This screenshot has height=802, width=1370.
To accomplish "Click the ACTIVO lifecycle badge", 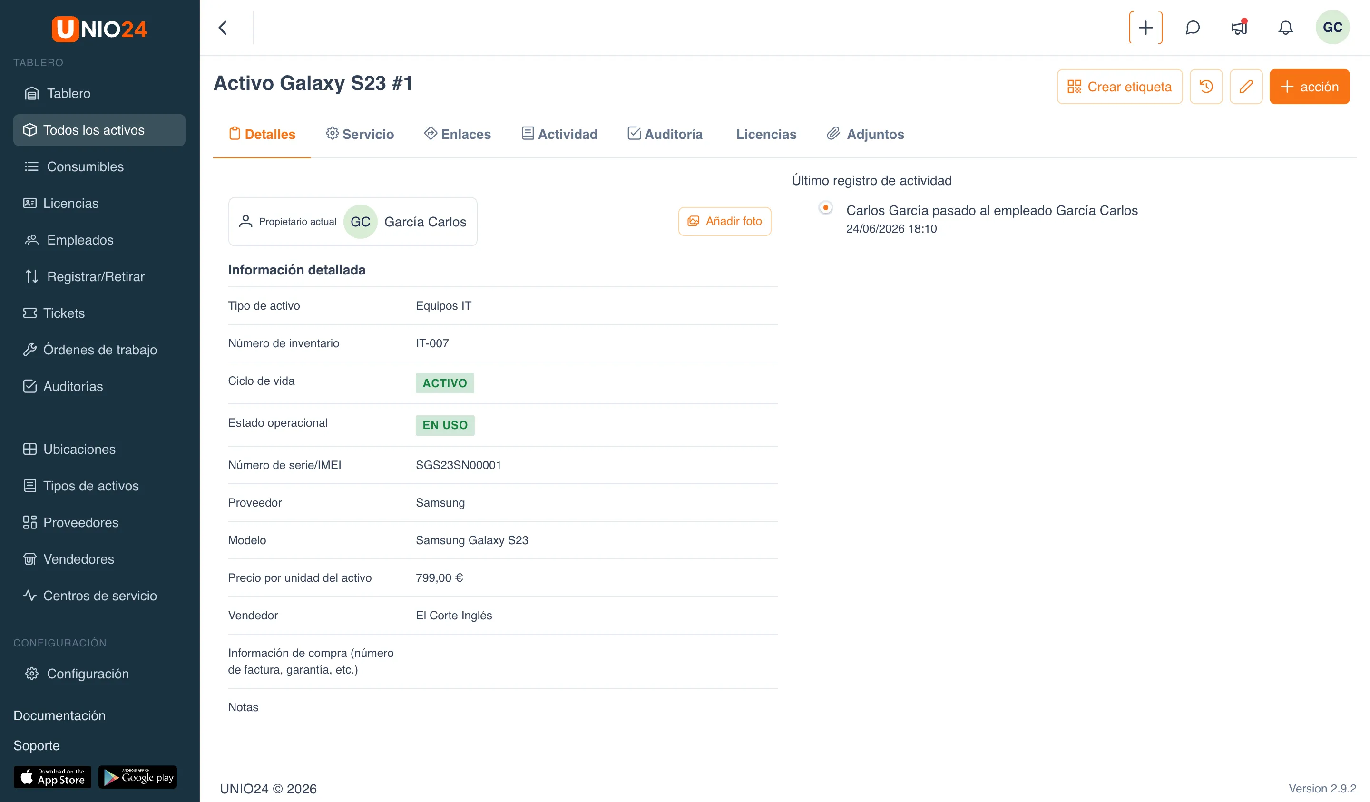I will (x=445, y=383).
